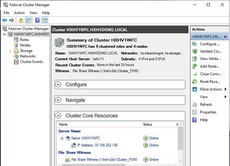The image size is (230, 166).
Task: Toggle the Show/Hide Console Tree icon
Action: coord(28,20)
